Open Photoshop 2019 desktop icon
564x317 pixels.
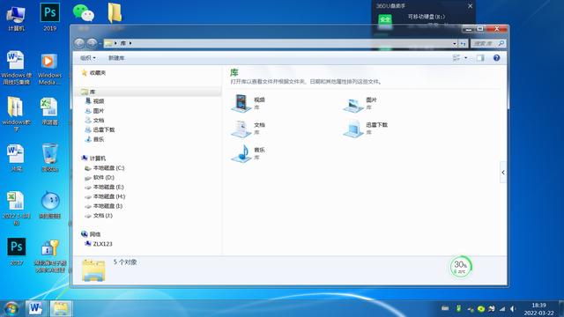(49, 17)
